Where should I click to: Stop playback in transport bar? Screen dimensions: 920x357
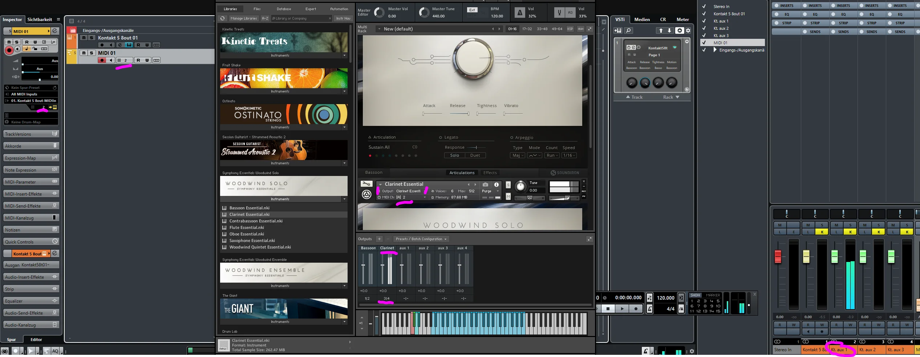[x=608, y=309]
